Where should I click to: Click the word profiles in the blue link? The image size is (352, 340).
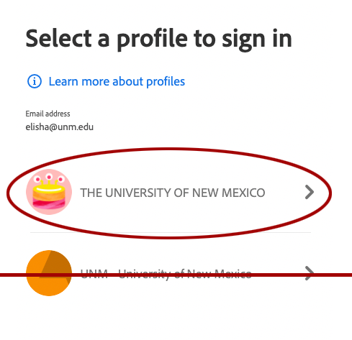click(x=166, y=82)
